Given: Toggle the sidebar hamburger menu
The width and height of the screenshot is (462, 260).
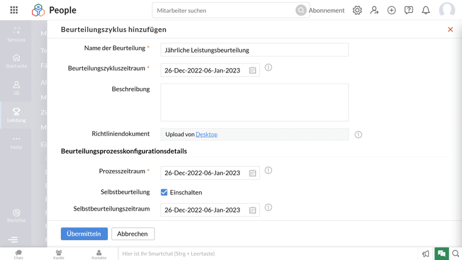Looking at the screenshot, I should (x=13, y=239).
